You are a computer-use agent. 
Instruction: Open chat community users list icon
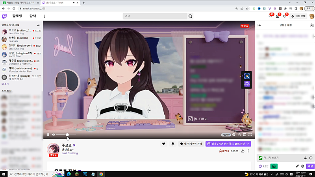click(311, 25)
